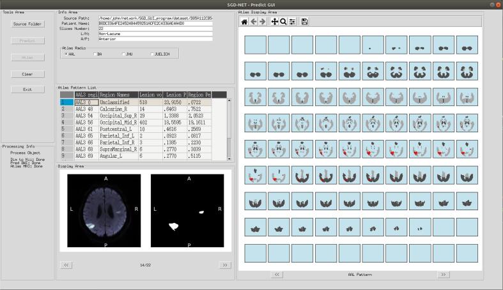Choose the BA atlas radio option

point(95,54)
